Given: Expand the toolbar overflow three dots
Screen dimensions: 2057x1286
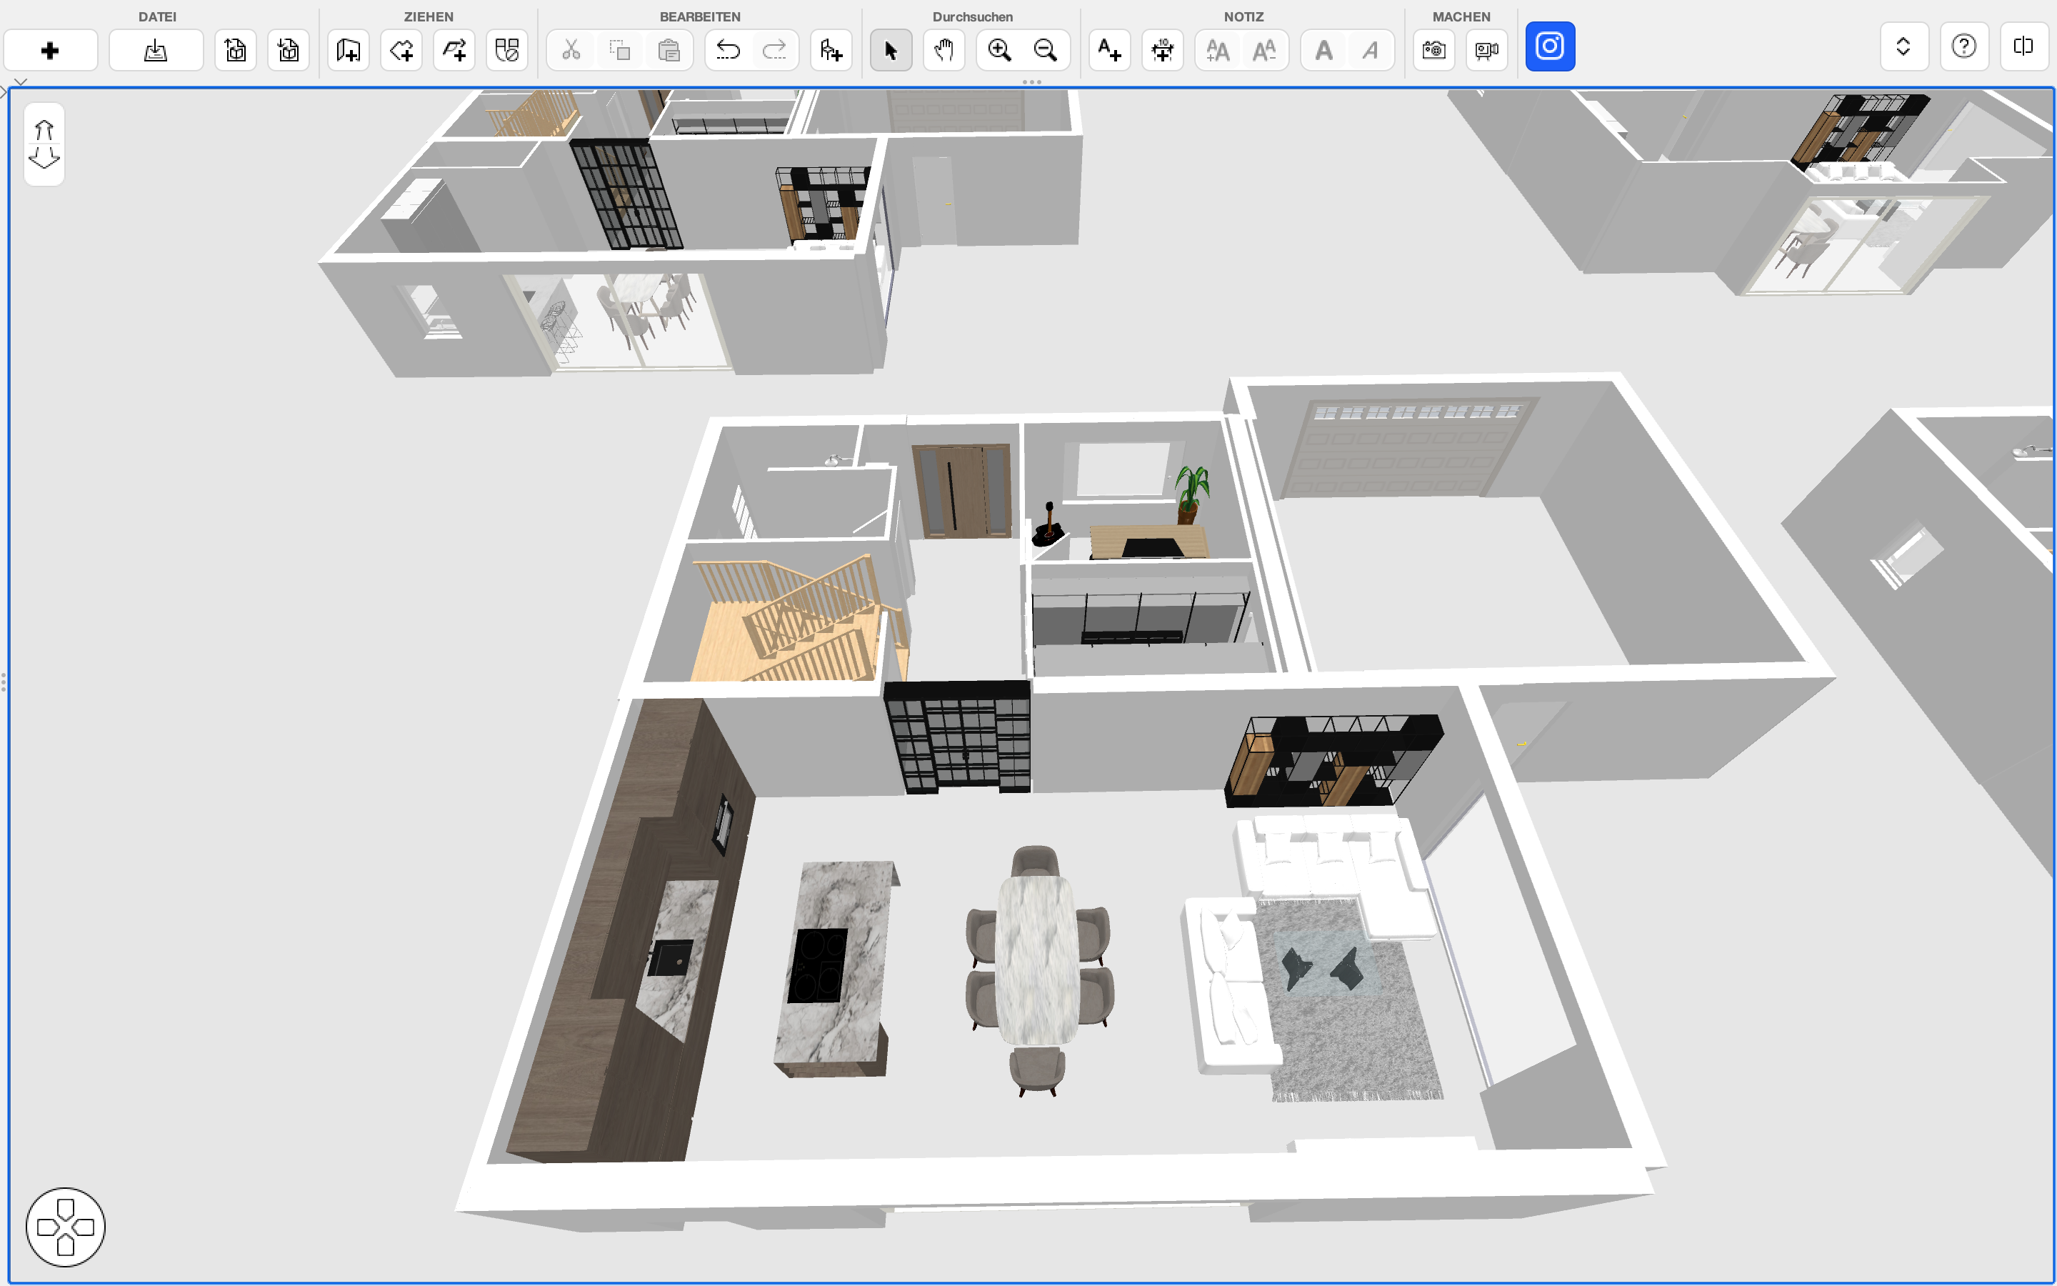Looking at the screenshot, I should (1031, 81).
